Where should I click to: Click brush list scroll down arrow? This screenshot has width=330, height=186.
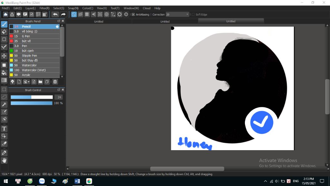[x=62, y=77]
